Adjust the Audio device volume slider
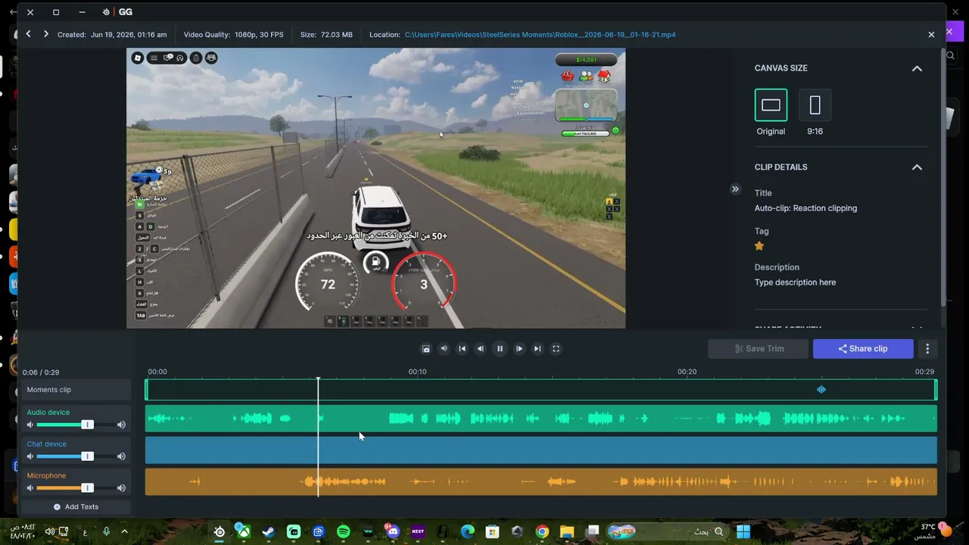 pos(87,425)
